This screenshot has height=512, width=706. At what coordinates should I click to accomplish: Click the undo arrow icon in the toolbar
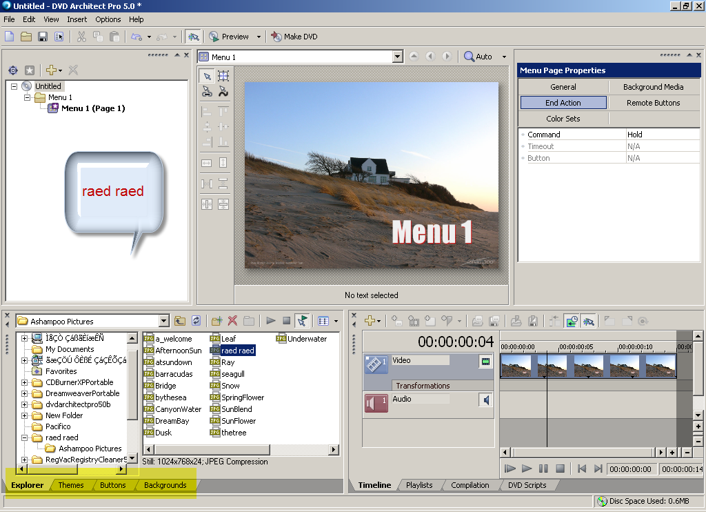tap(137, 37)
